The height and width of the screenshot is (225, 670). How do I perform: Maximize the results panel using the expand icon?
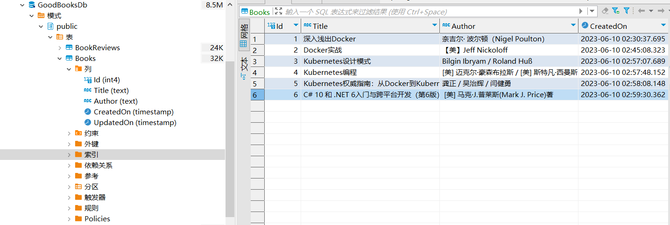[278, 11]
